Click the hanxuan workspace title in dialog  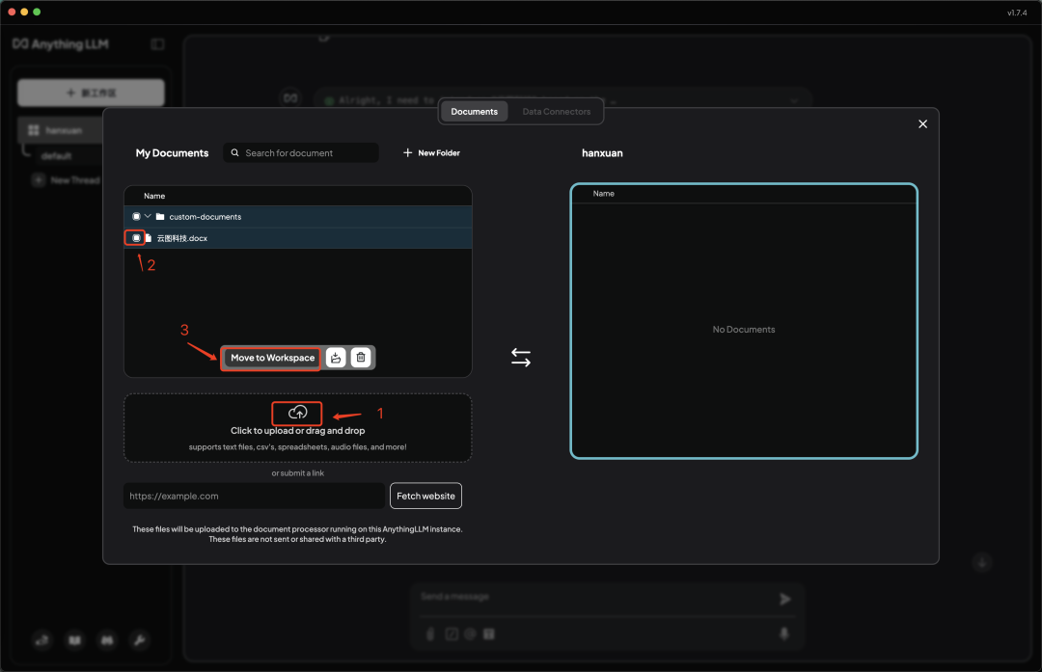tap(602, 152)
